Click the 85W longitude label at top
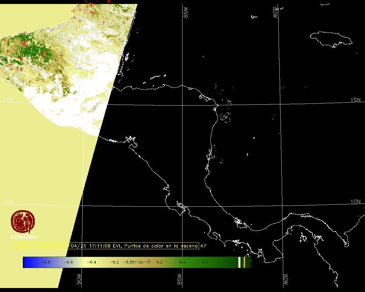 (x=186, y=13)
